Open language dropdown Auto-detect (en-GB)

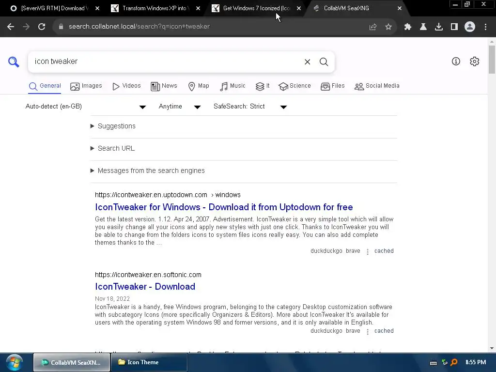click(x=85, y=107)
